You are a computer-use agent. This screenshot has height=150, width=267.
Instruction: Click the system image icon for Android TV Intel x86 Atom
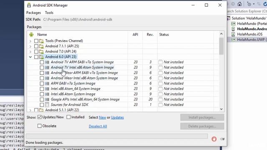click(x=47, y=67)
